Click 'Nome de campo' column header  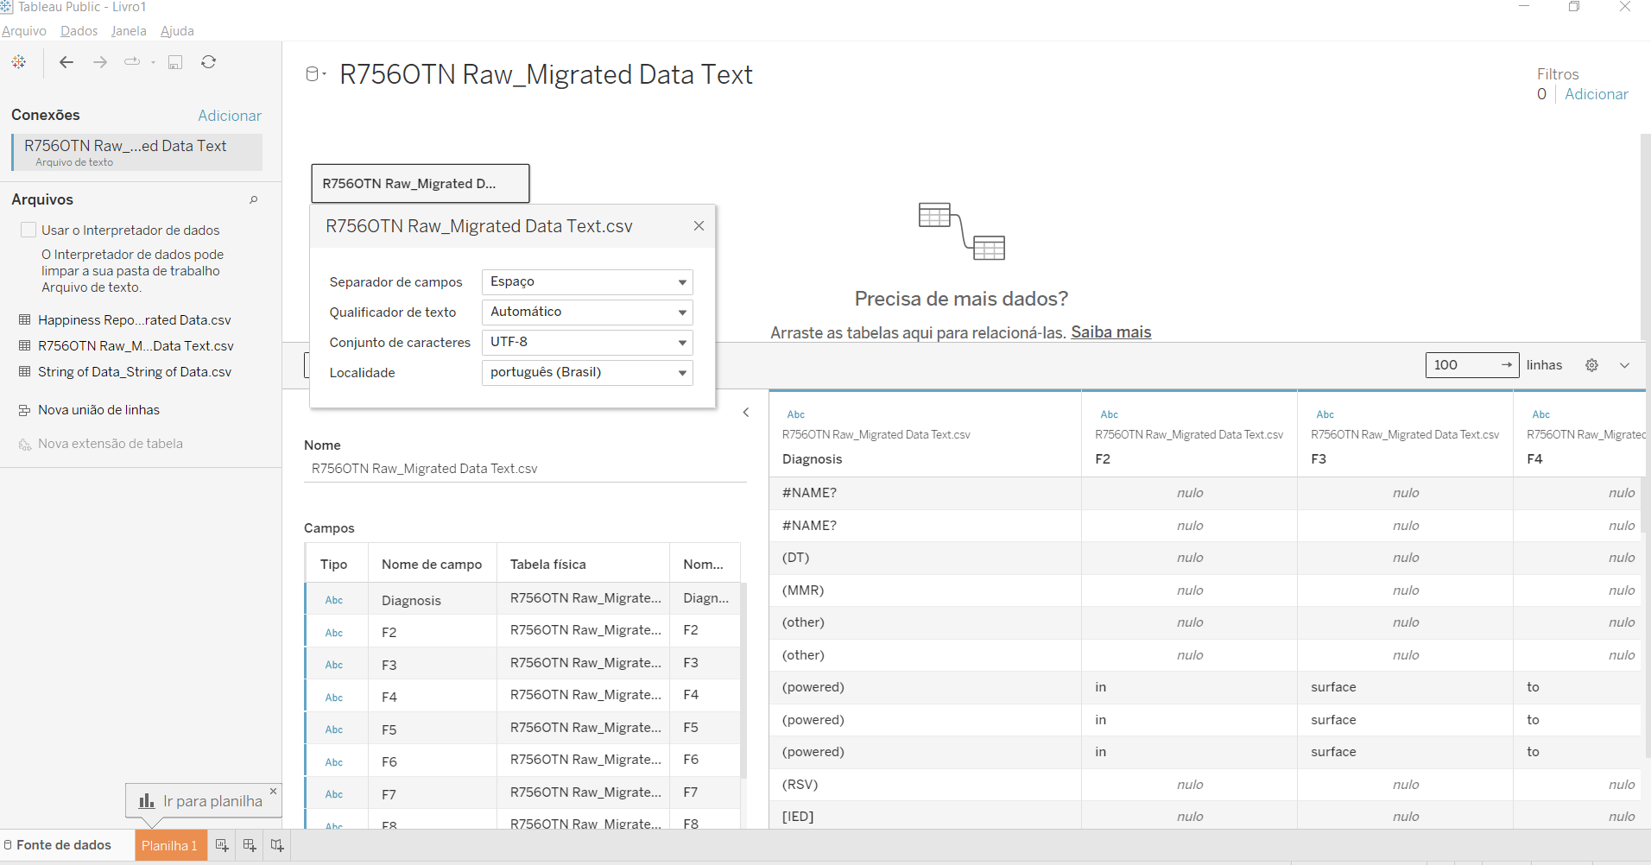pos(432,565)
